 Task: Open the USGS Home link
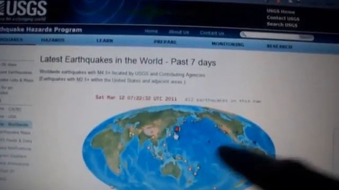point(280,12)
